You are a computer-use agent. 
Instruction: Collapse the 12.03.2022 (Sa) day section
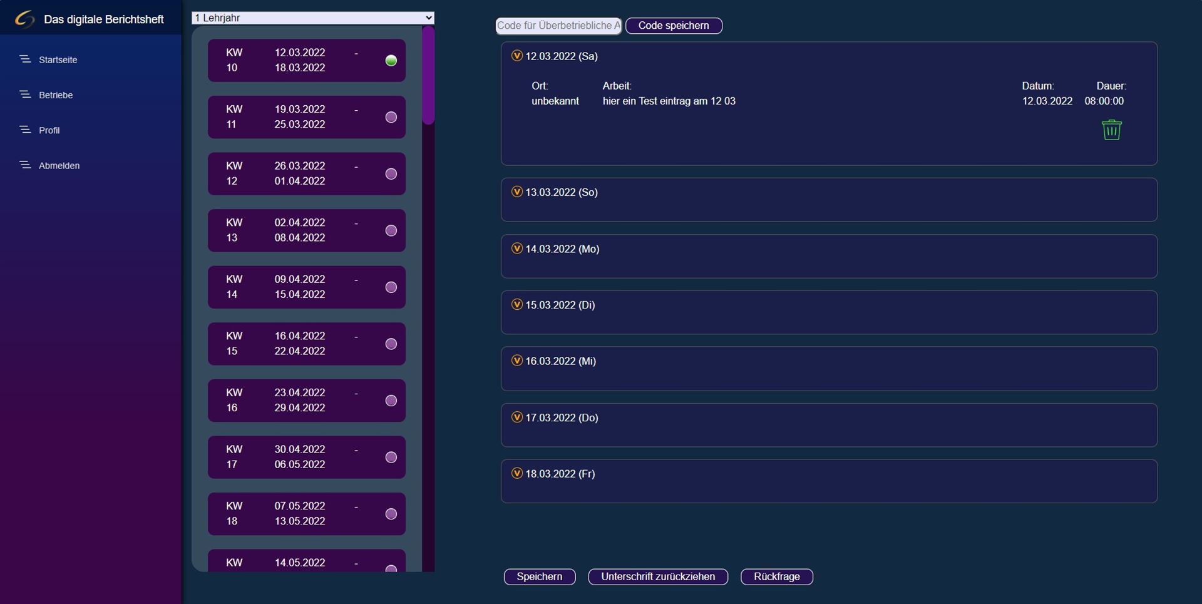516,56
